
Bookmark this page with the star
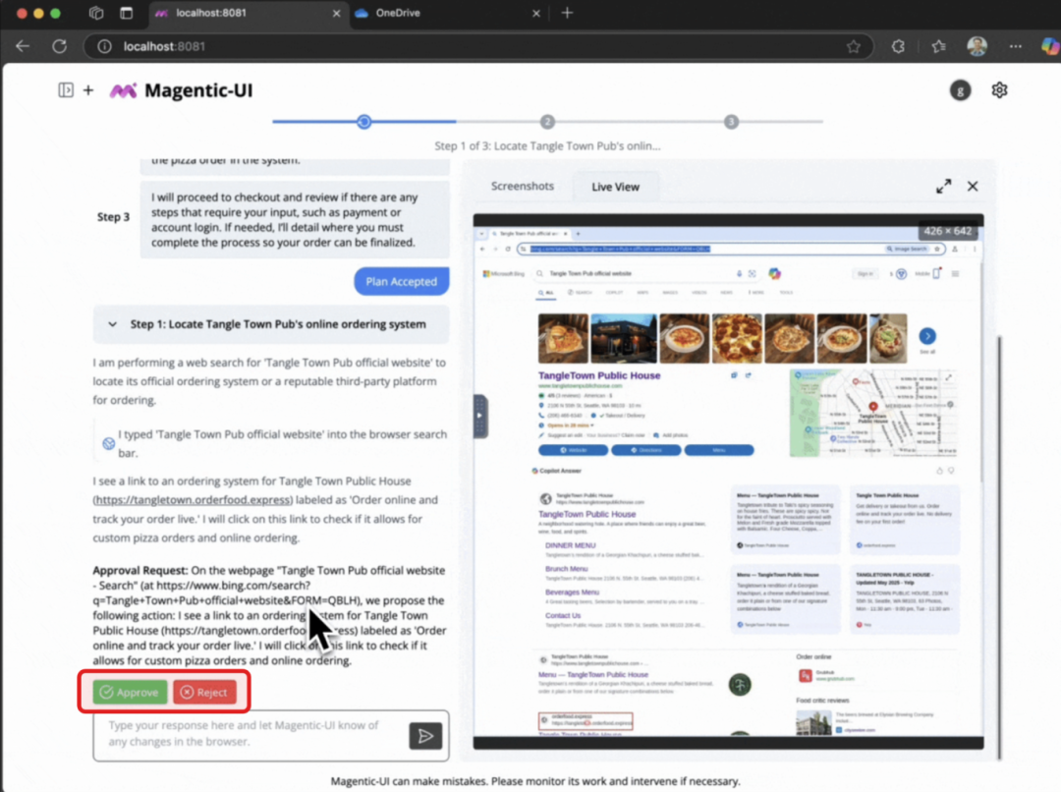tap(854, 46)
